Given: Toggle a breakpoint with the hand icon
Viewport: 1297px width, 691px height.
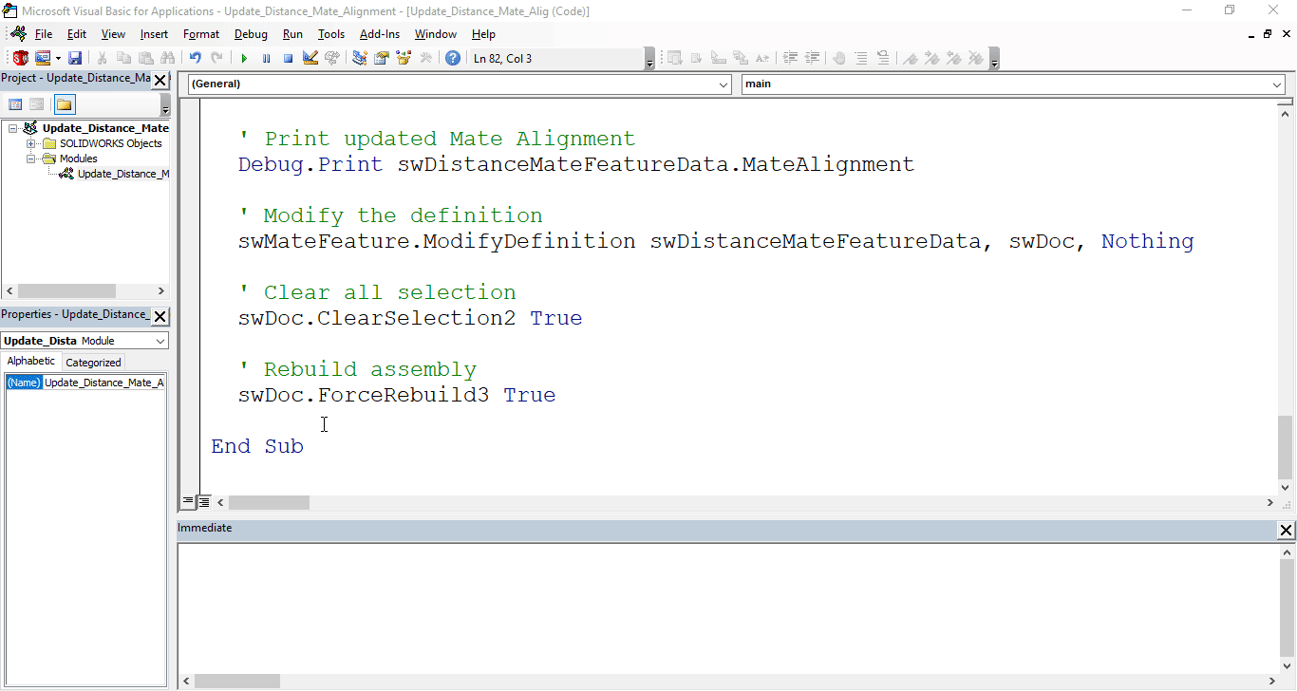Looking at the screenshot, I should click(841, 58).
